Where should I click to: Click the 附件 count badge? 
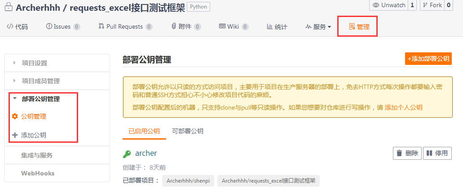coord(198,27)
